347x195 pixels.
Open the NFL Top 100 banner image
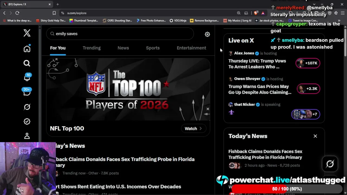pyautogui.click(x=128, y=89)
